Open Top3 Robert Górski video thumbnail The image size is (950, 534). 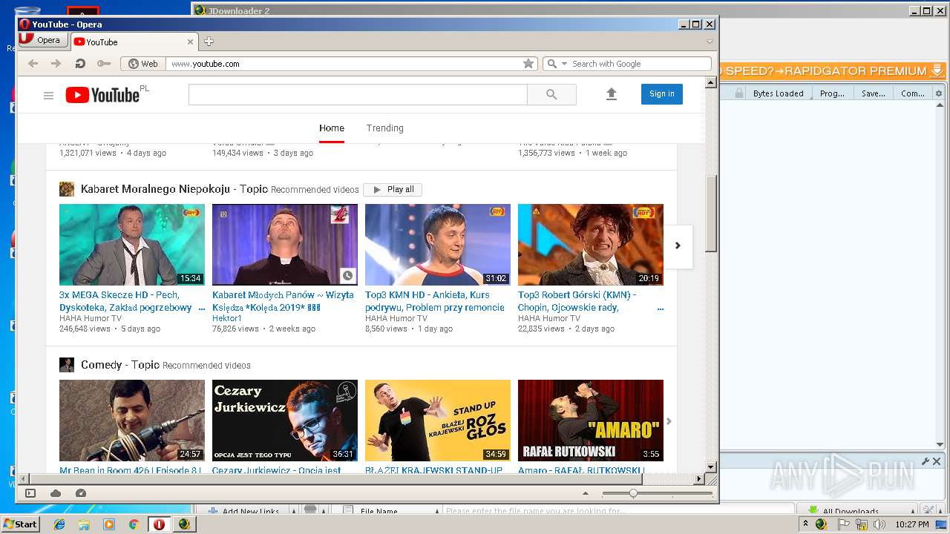(591, 245)
